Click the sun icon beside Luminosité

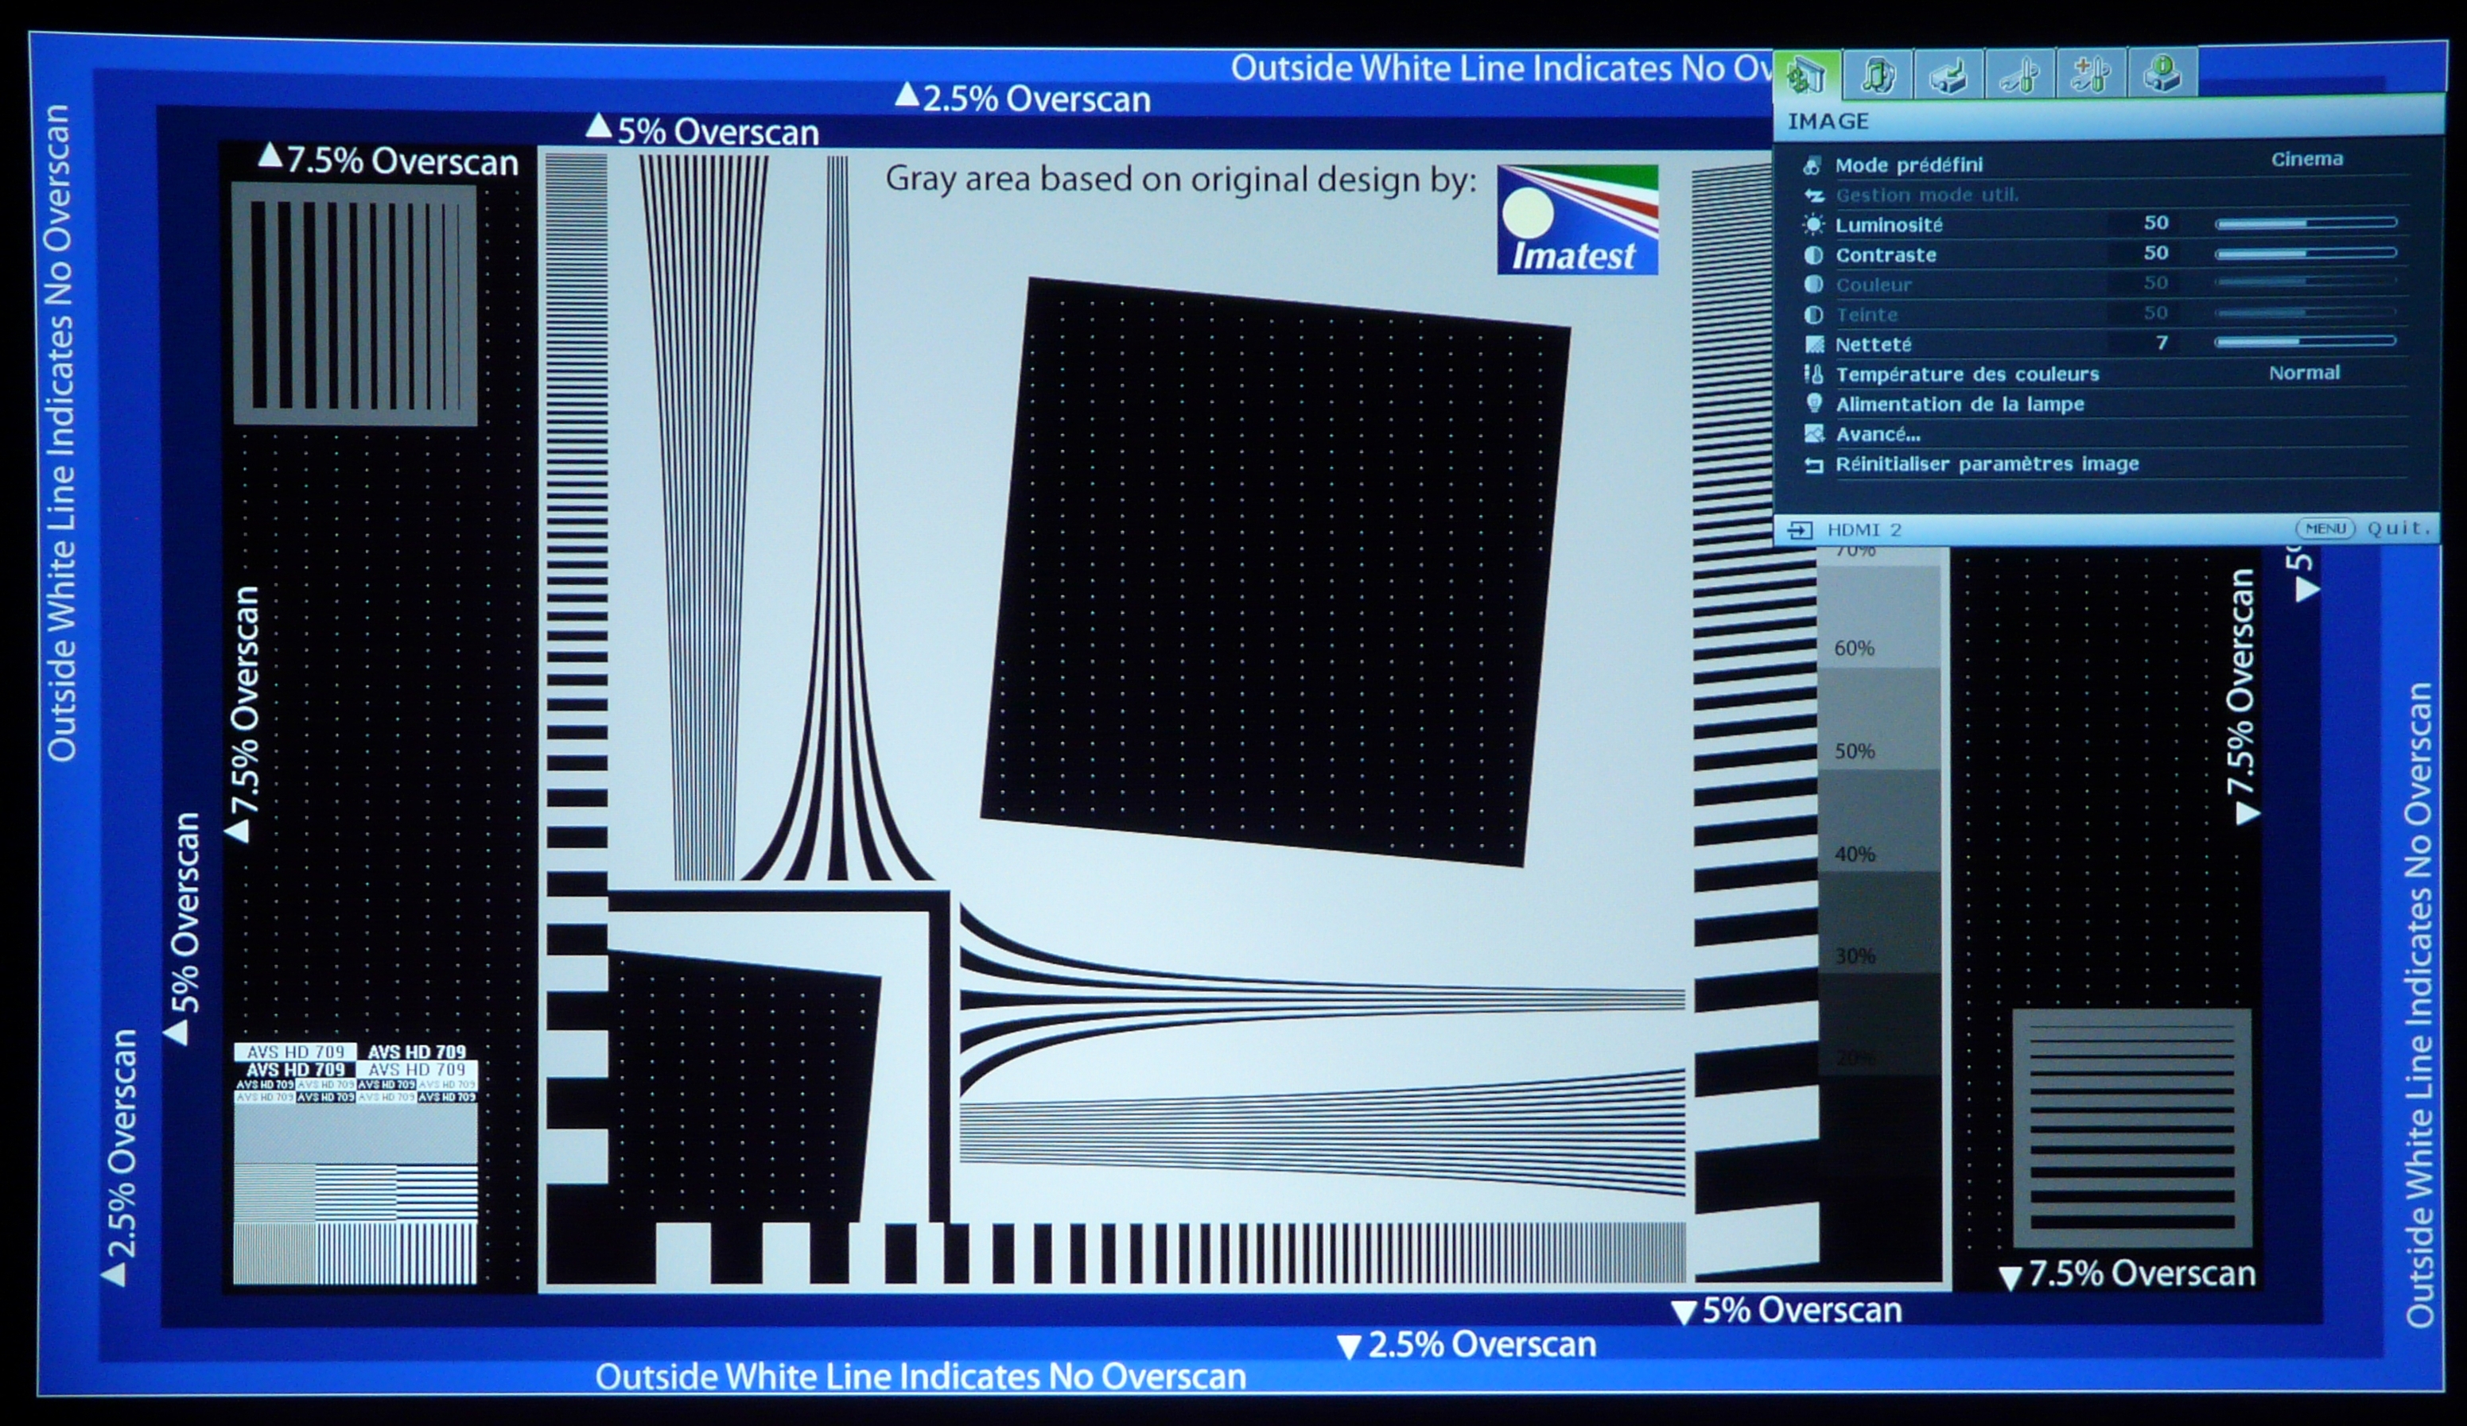[x=1813, y=225]
